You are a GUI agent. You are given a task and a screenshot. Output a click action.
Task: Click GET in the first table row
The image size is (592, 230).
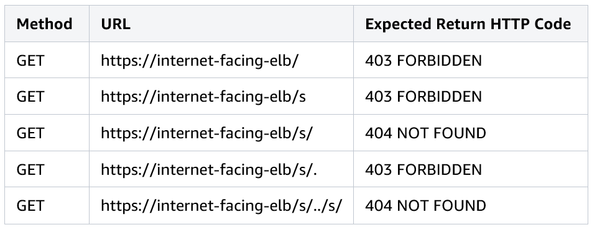(30, 61)
